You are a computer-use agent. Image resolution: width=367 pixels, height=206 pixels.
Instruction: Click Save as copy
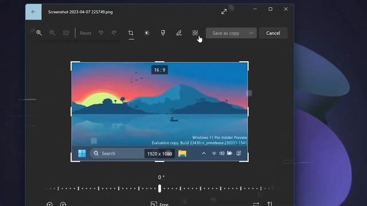click(225, 33)
